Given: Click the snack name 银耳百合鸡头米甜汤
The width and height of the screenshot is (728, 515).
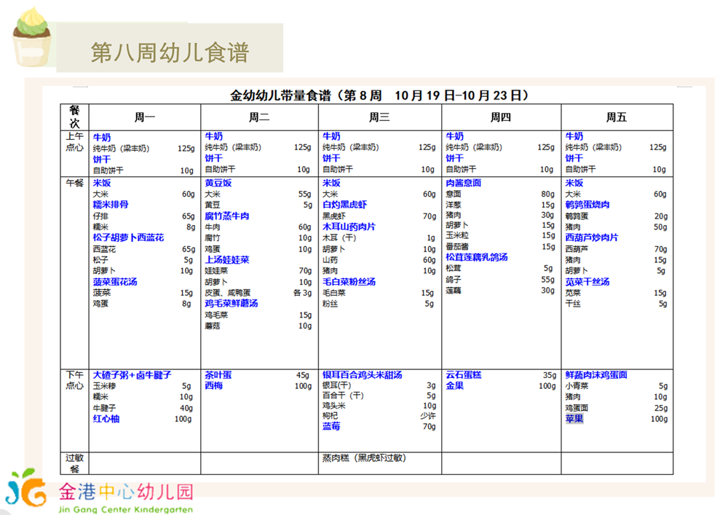Looking at the screenshot, I should [362, 375].
